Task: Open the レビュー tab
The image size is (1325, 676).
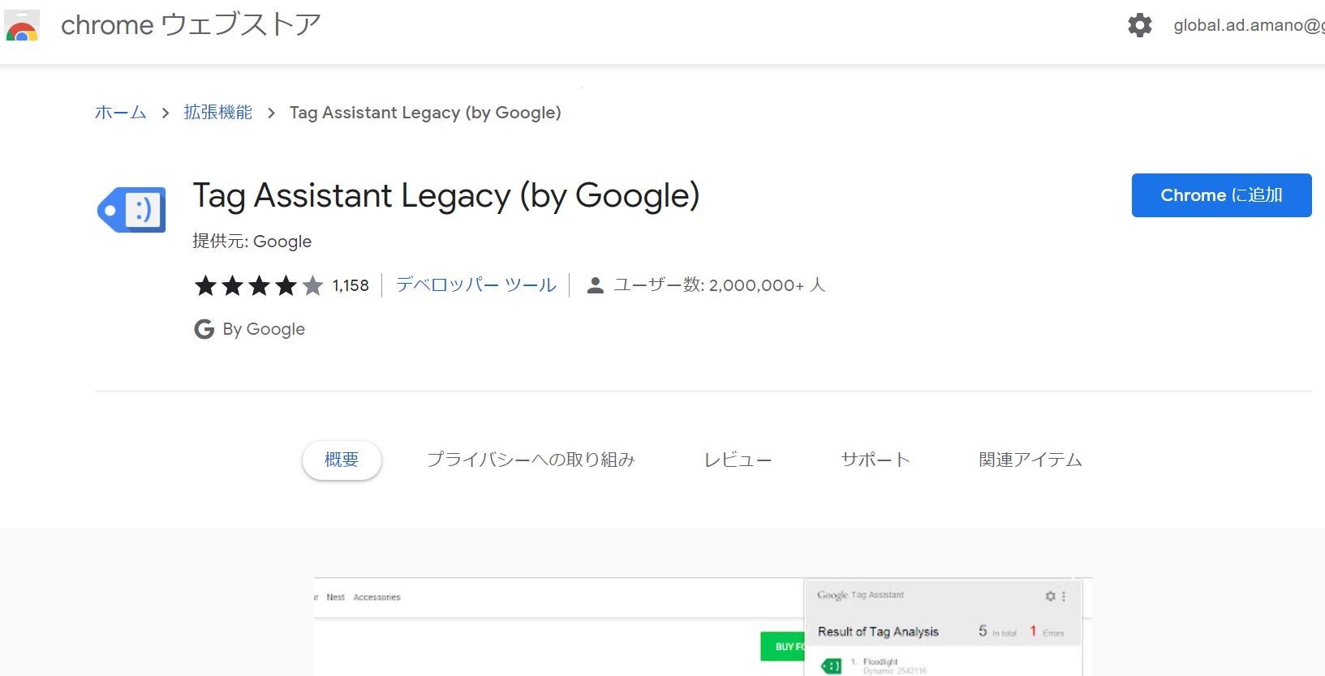Action: pyautogui.click(x=738, y=460)
